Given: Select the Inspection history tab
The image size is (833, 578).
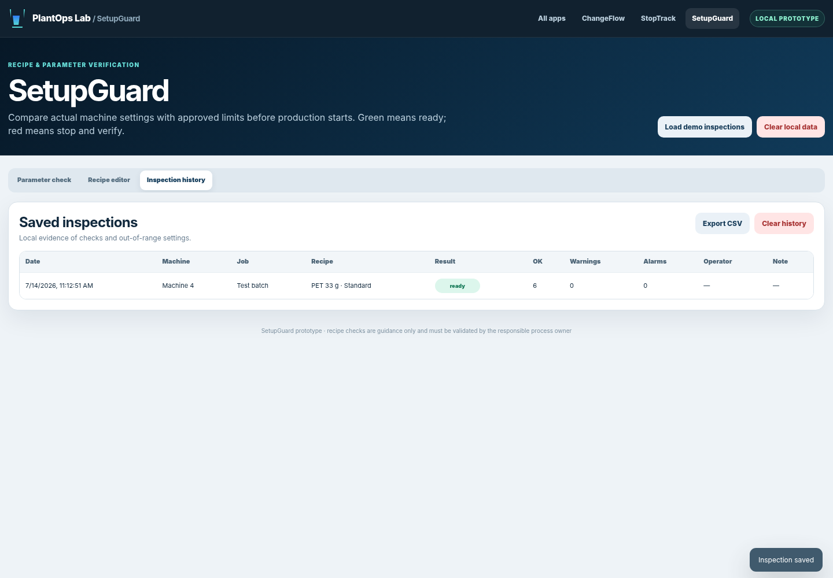Looking at the screenshot, I should click(176, 180).
